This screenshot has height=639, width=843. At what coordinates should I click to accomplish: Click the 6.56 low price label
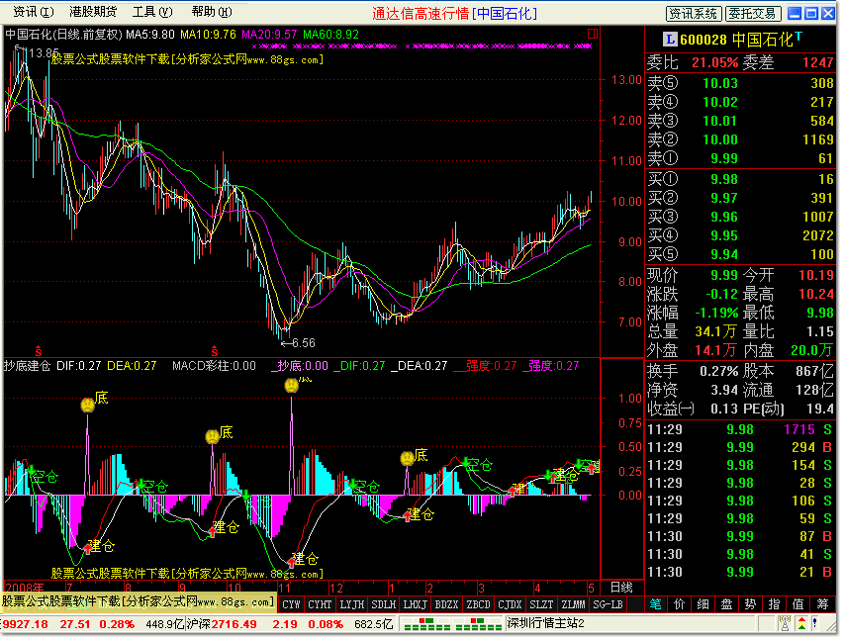[304, 343]
